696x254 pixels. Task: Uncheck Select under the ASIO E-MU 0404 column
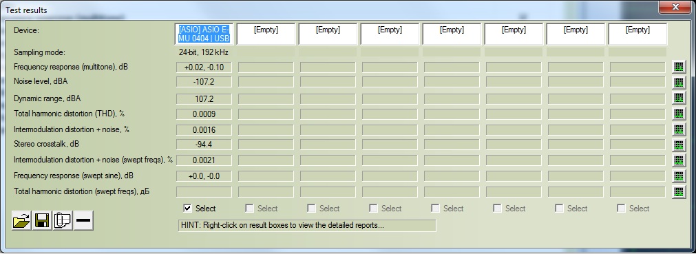click(x=188, y=209)
